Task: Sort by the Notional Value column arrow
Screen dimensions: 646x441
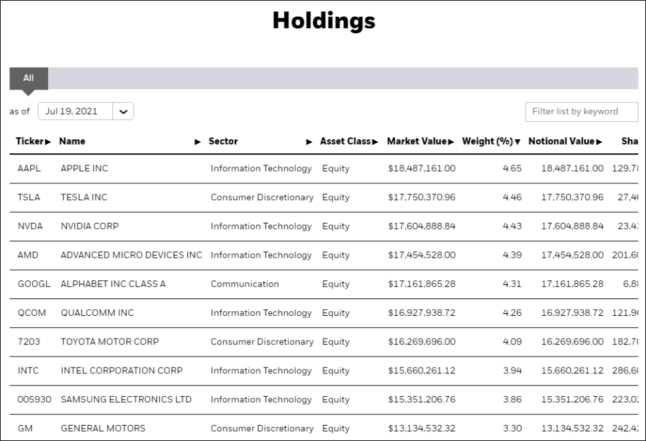Action: click(600, 142)
